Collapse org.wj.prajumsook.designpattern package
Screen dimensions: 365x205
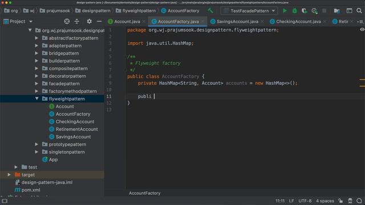[x=30, y=30]
